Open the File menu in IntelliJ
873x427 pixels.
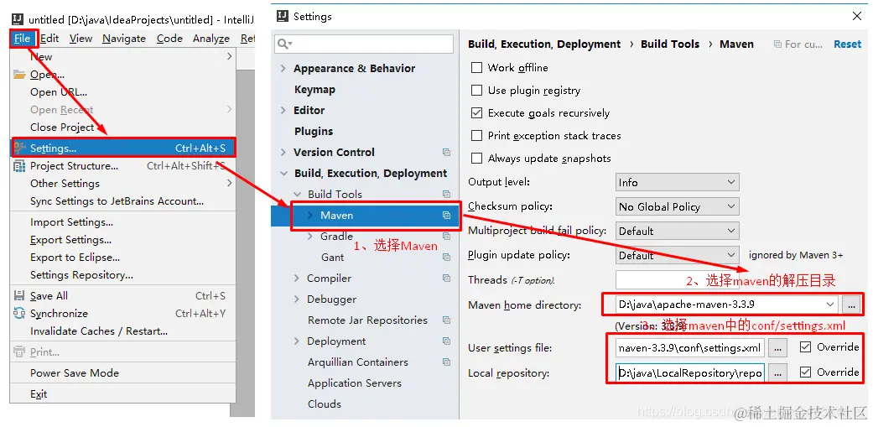[23, 39]
